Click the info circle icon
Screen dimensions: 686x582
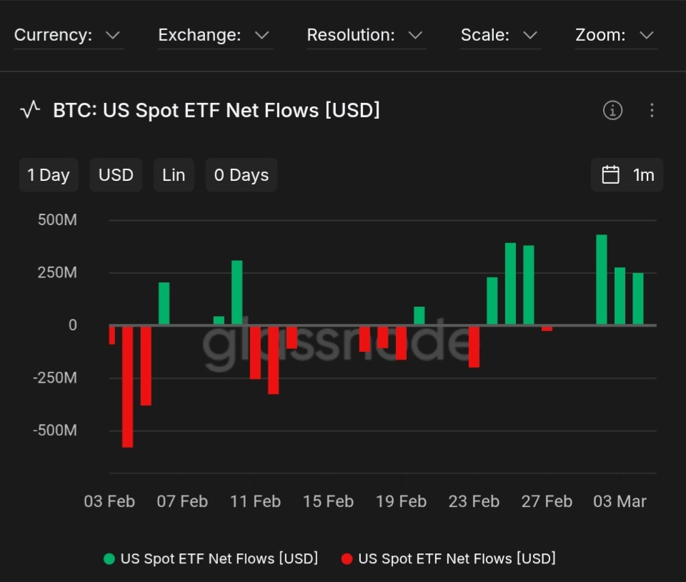click(x=612, y=110)
